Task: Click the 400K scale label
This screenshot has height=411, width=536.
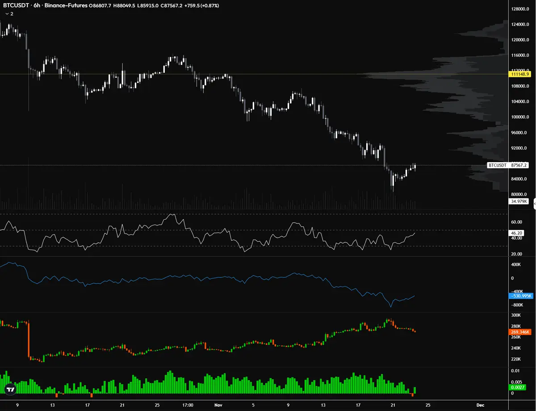Action: 516,264
